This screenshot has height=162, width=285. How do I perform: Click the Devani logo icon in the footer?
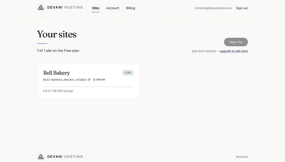click(41, 156)
